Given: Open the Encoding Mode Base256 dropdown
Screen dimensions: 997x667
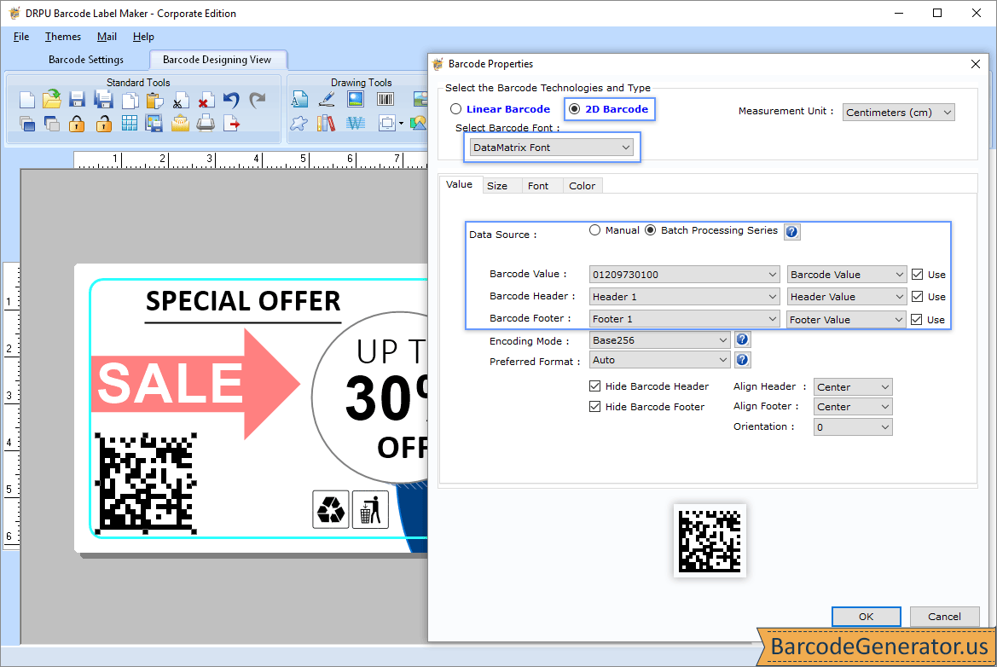Looking at the screenshot, I should 660,340.
